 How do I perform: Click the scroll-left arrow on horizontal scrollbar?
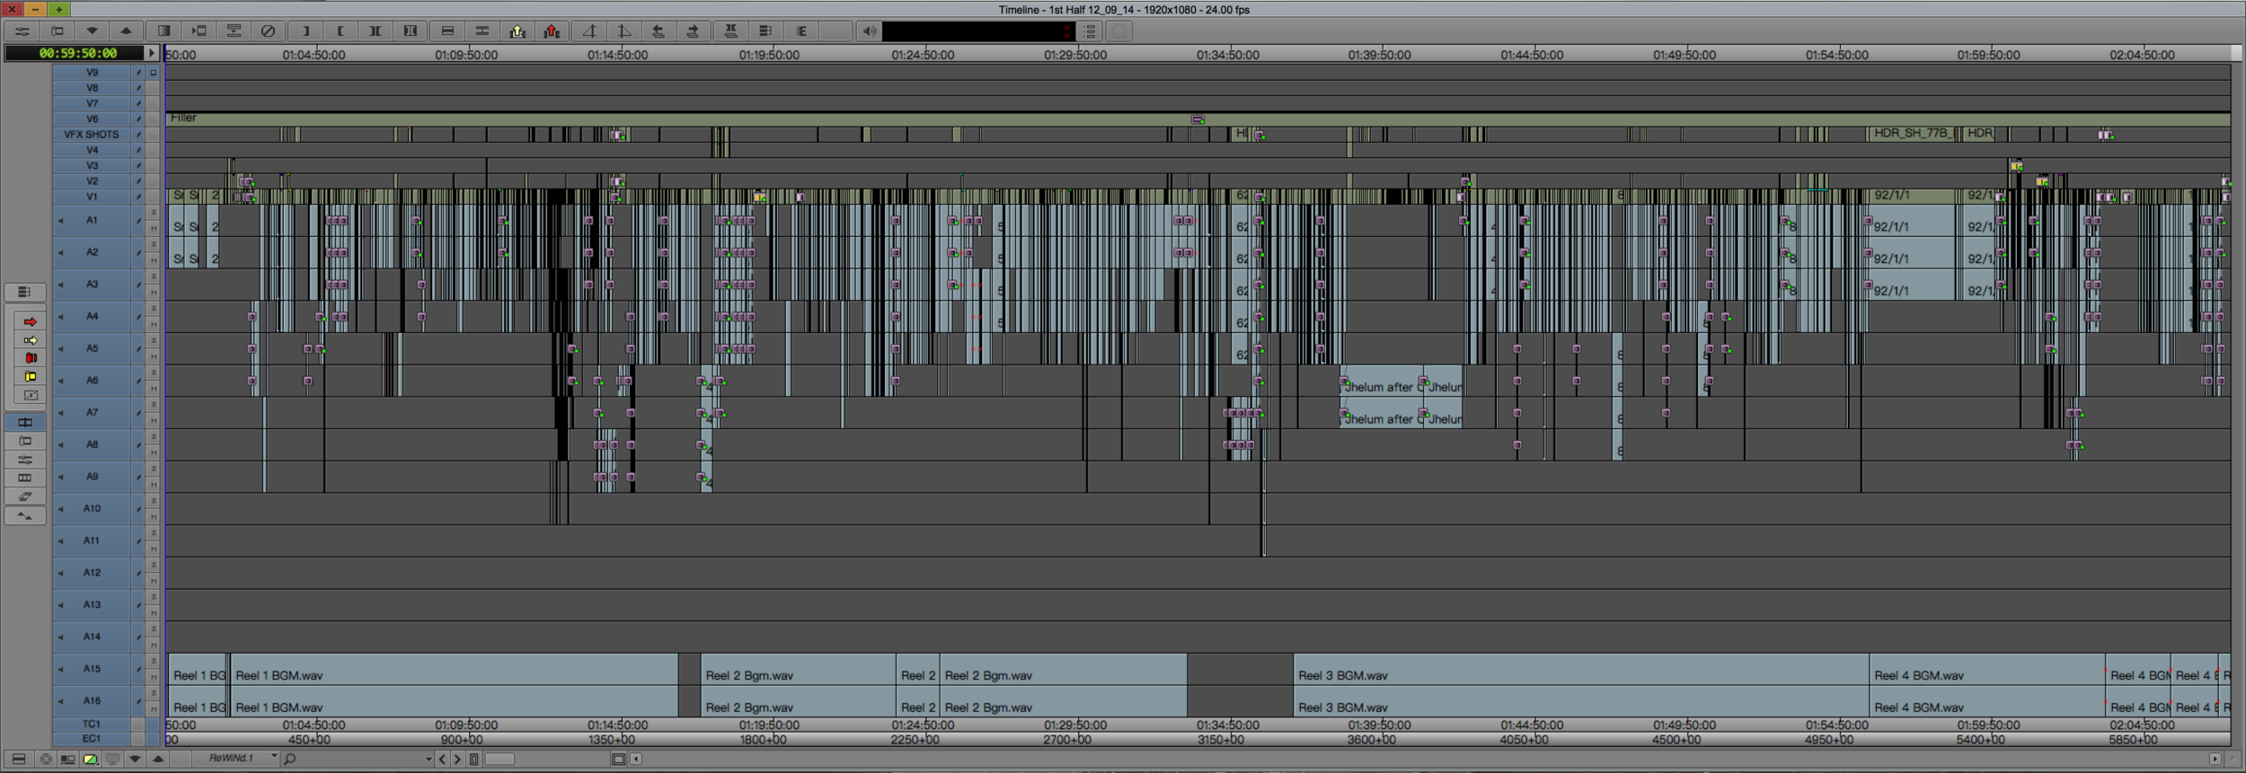636,760
